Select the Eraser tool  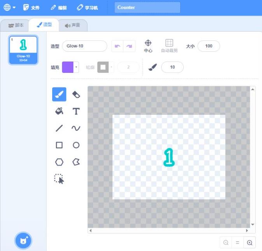(x=76, y=94)
